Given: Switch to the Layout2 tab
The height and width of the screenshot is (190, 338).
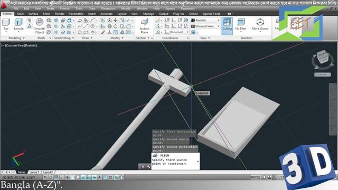Looking at the screenshot, I should coord(48,172).
